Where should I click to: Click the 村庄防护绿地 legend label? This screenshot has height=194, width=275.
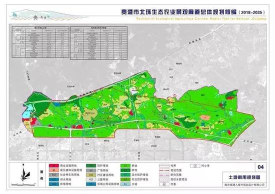click(x=140, y=179)
